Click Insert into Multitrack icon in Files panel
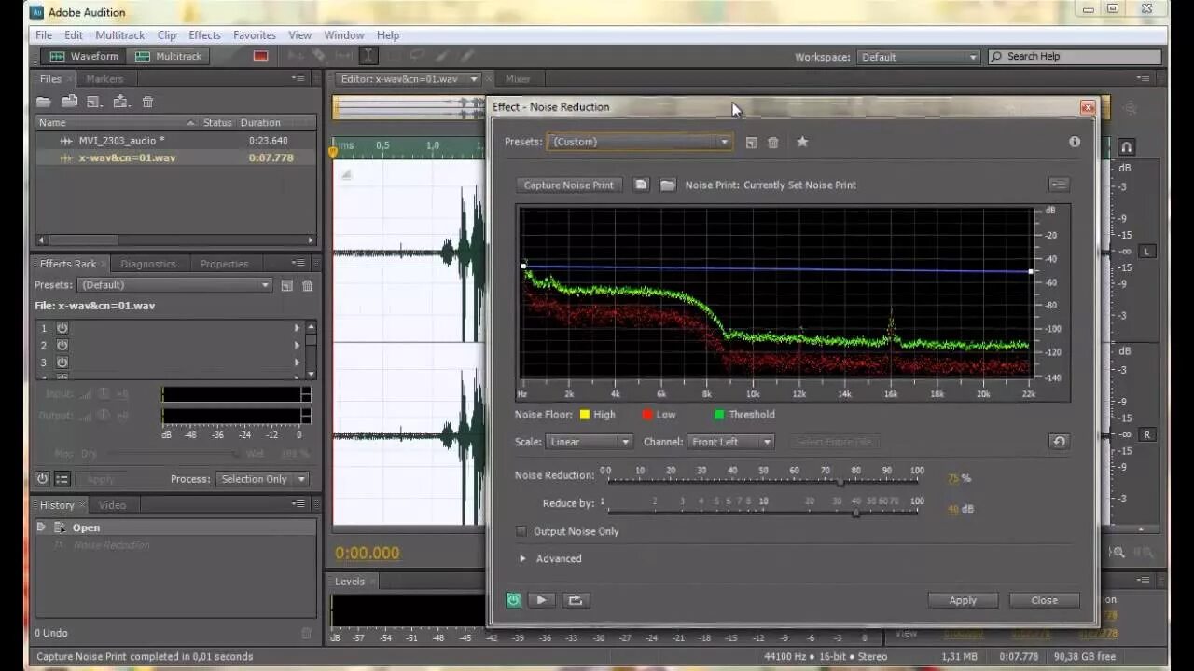Viewport: 1194px width, 671px height. 121,102
